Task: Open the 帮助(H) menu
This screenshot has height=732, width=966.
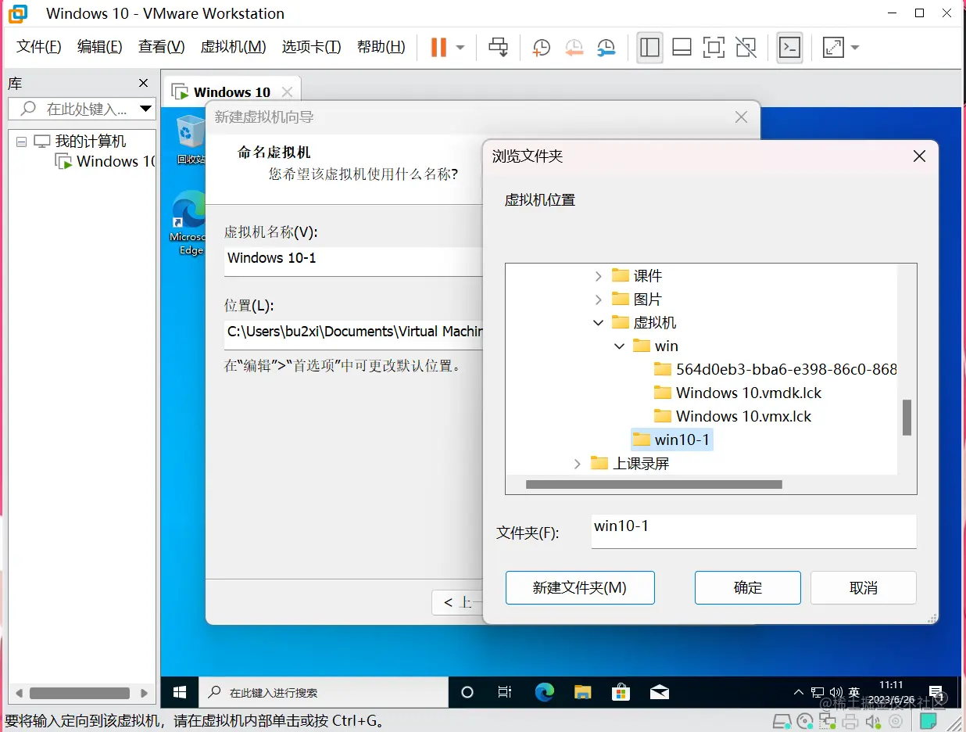Action: [x=381, y=47]
